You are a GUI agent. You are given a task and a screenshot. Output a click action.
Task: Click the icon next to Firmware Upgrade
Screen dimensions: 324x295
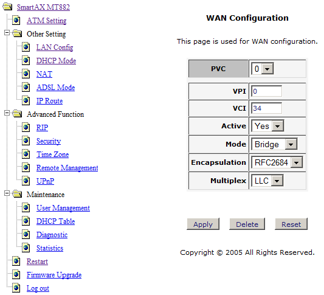pos(16,274)
